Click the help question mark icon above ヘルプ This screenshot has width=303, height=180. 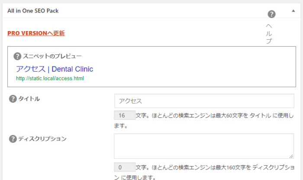(271, 14)
